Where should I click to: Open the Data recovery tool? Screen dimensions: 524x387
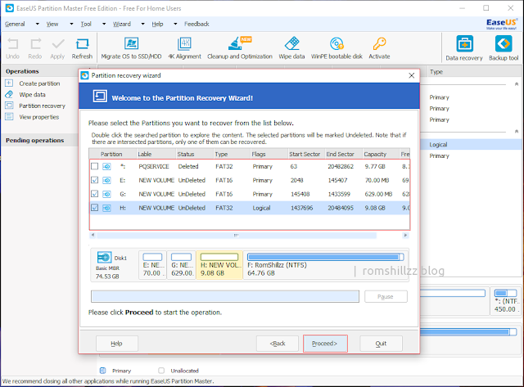(x=464, y=48)
